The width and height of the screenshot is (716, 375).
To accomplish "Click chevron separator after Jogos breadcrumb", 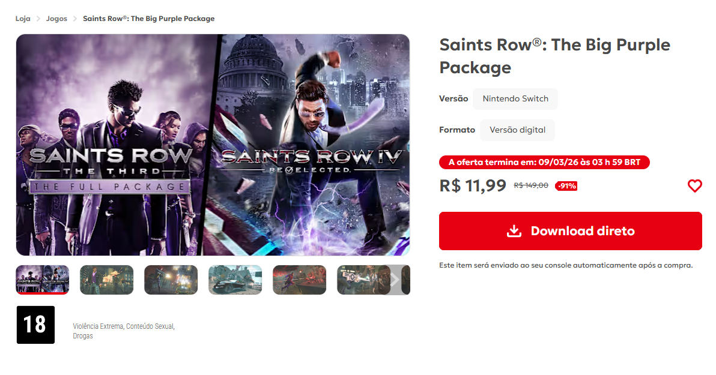I will 75,19.
